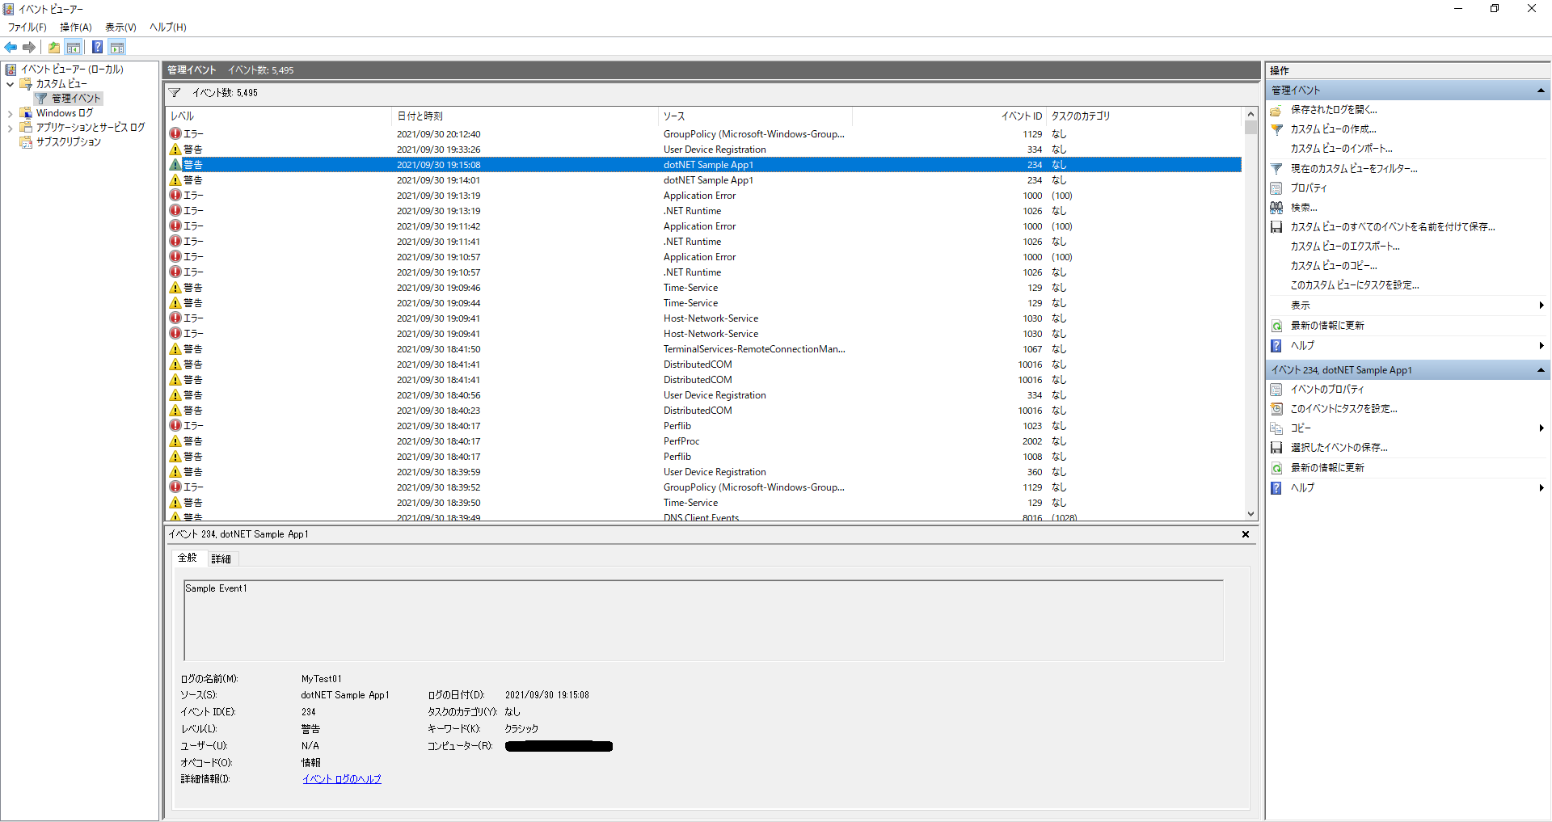The height and width of the screenshot is (822, 1552).
Task: Click the back navigation arrow
Action: (x=11, y=47)
